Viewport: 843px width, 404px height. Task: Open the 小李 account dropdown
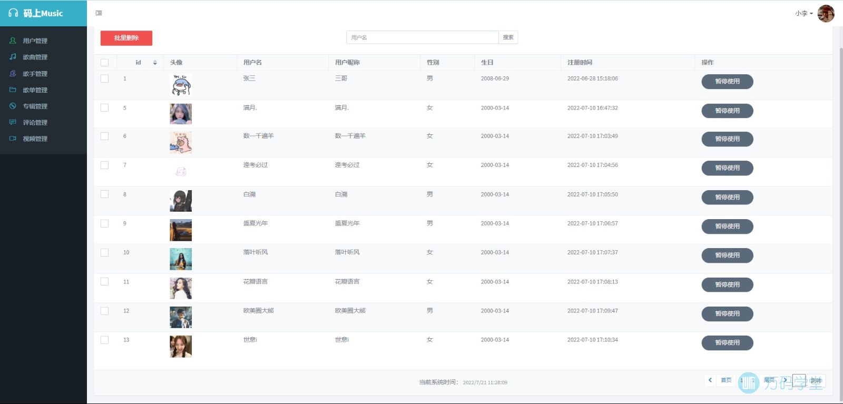click(x=804, y=14)
